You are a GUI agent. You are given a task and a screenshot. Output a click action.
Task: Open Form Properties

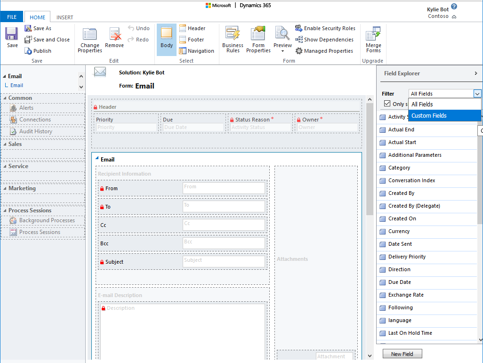(258, 40)
